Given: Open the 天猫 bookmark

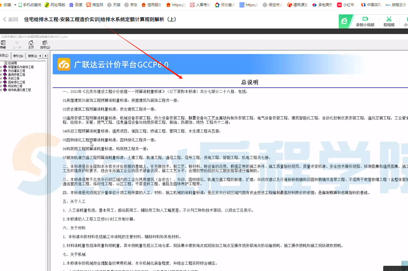Looking at the screenshot, I should pos(114,5).
